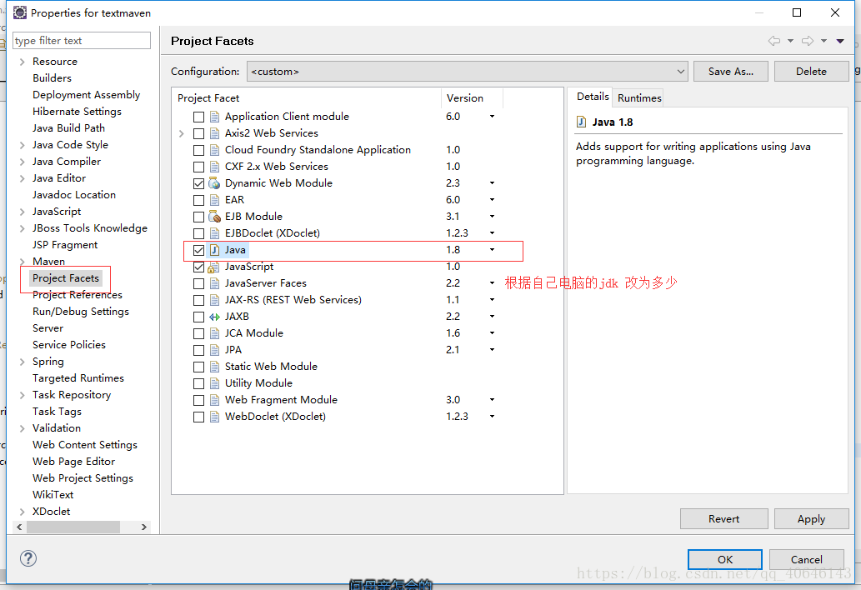The height and width of the screenshot is (590, 861).
Task: Confirm with the OK button
Action: [725, 559]
